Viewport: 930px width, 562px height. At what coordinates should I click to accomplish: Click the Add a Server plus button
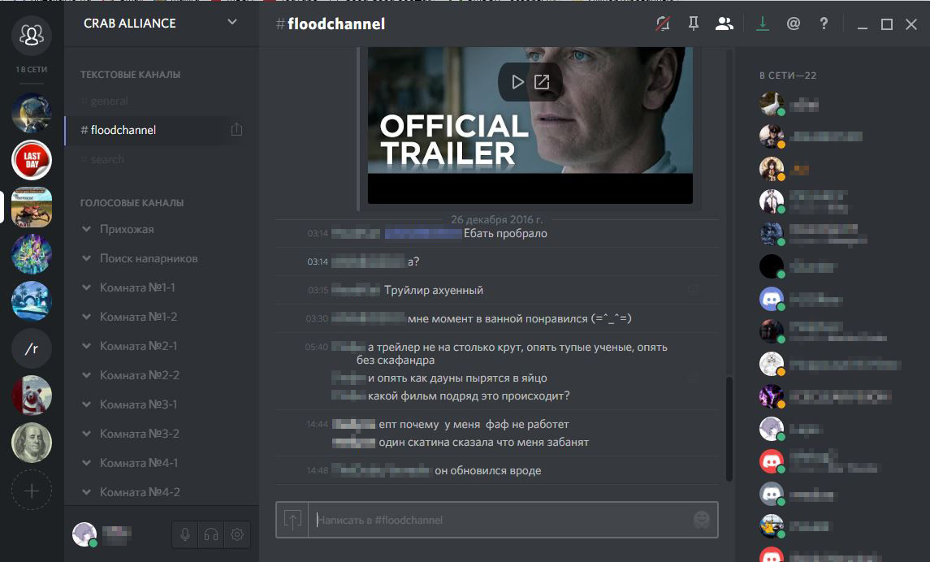(32, 491)
